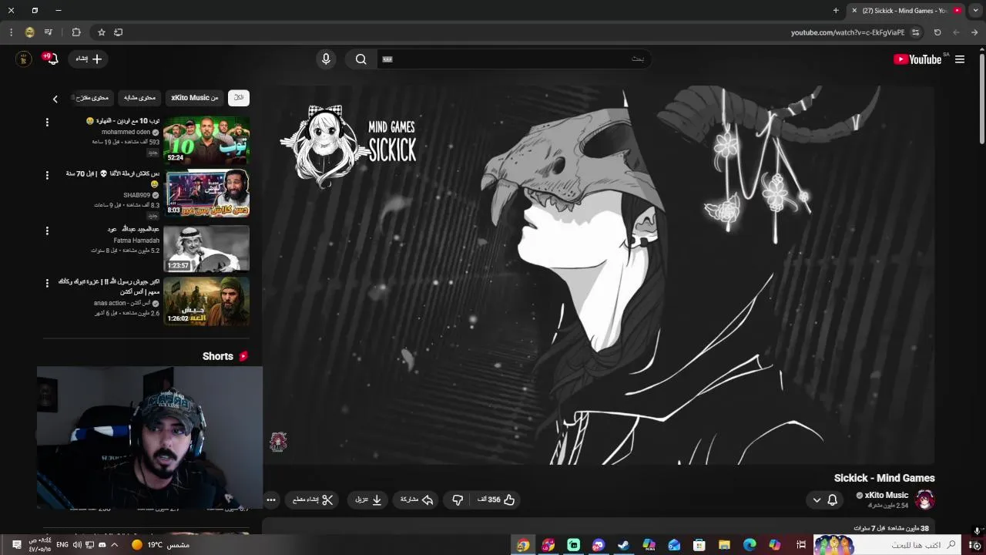986x555 pixels.
Task: Open options menu for anas action video
Action: pyautogui.click(x=47, y=284)
